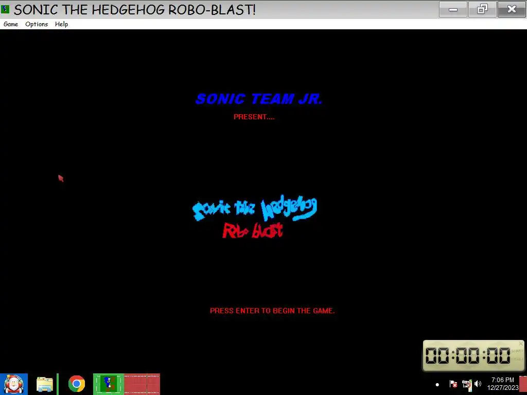
Task: Open the network status tray icon
Action: click(x=467, y=384)
